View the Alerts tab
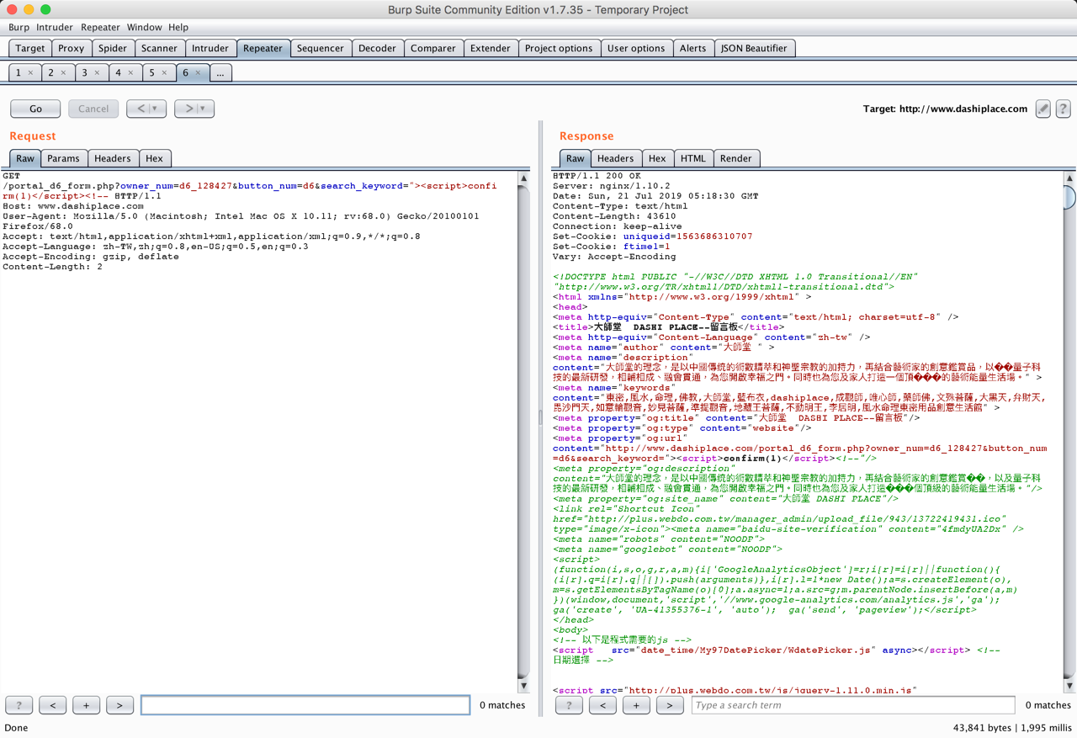Screen dimensions: 1077x738 pyautogui.click(x=693, y=49)
